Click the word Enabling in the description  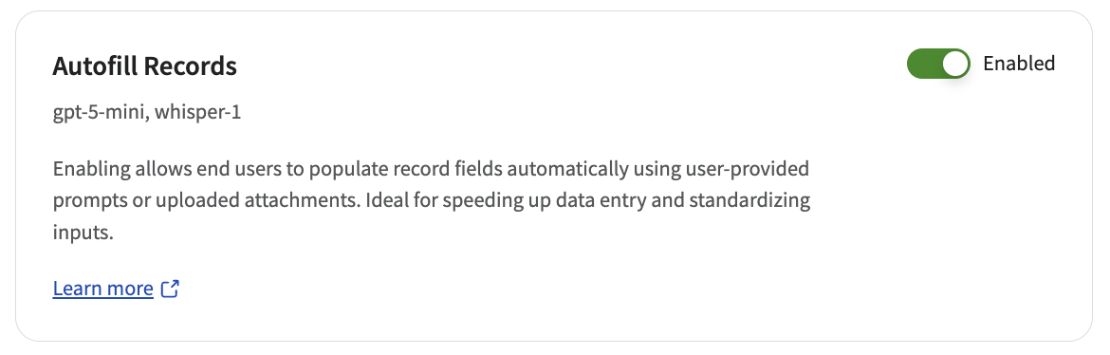point(91,169)
